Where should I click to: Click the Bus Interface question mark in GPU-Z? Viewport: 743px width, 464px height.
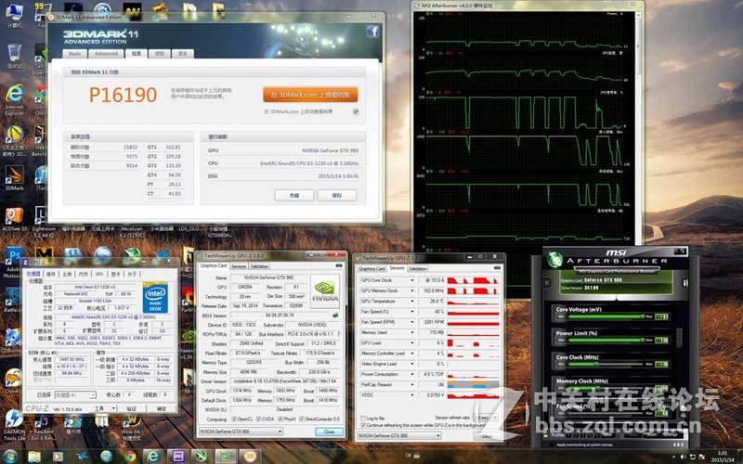(x=338, y=334)
